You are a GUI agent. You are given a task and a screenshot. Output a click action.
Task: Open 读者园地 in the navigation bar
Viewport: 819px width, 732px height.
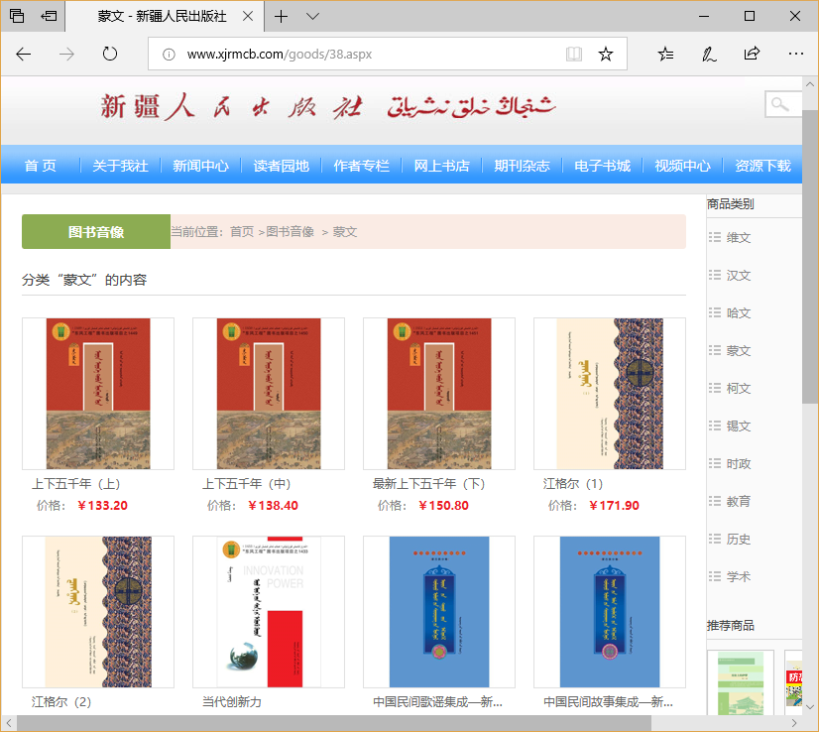click(x=281, y=166)
